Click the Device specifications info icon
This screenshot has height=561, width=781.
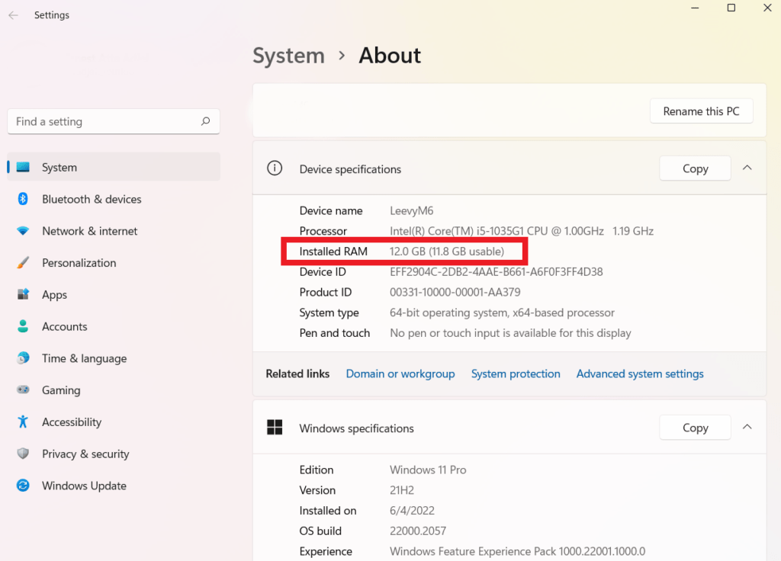tap(275, 168)
